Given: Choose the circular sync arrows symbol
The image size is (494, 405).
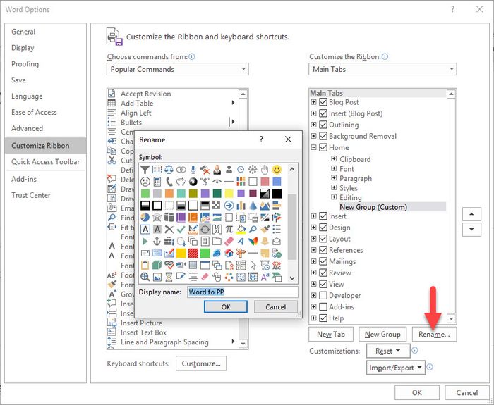Looking at the screenshot, I should pos(205,230).
